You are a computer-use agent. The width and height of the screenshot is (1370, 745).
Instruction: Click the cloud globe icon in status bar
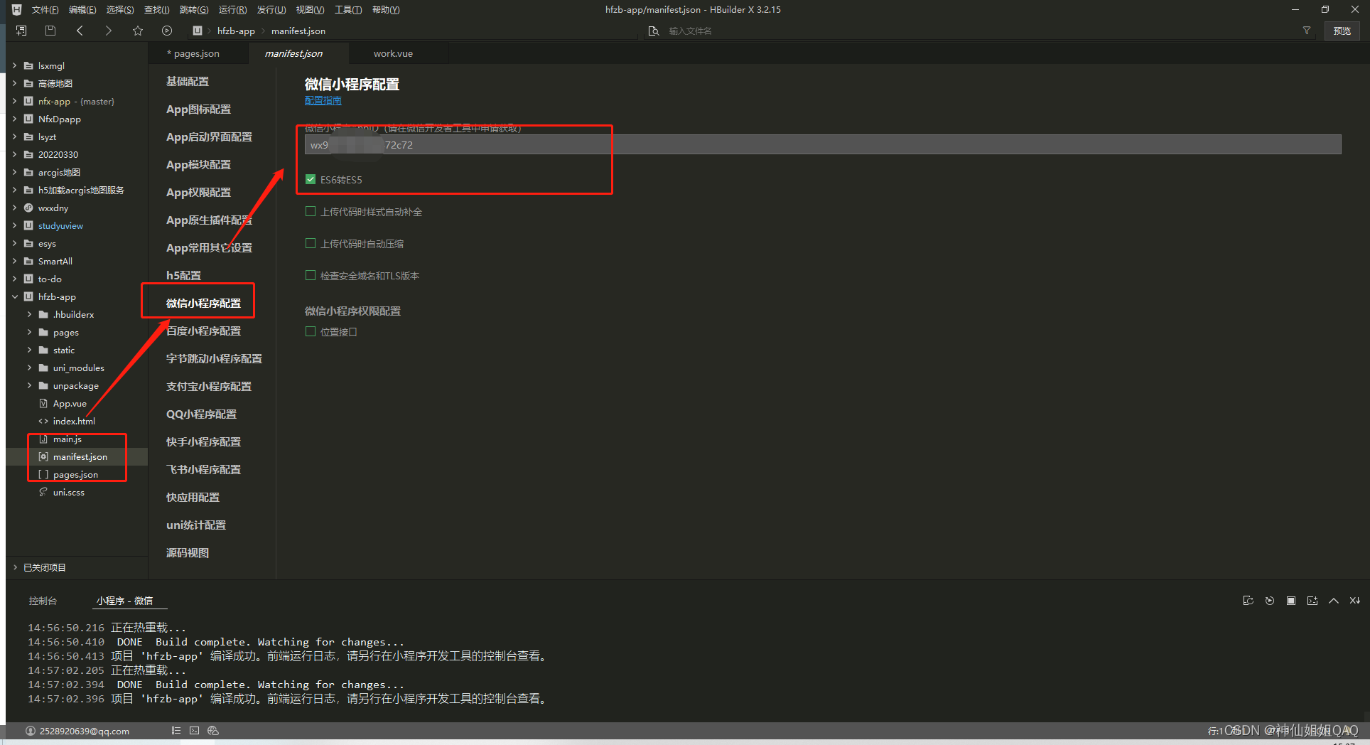click(213, 731)
